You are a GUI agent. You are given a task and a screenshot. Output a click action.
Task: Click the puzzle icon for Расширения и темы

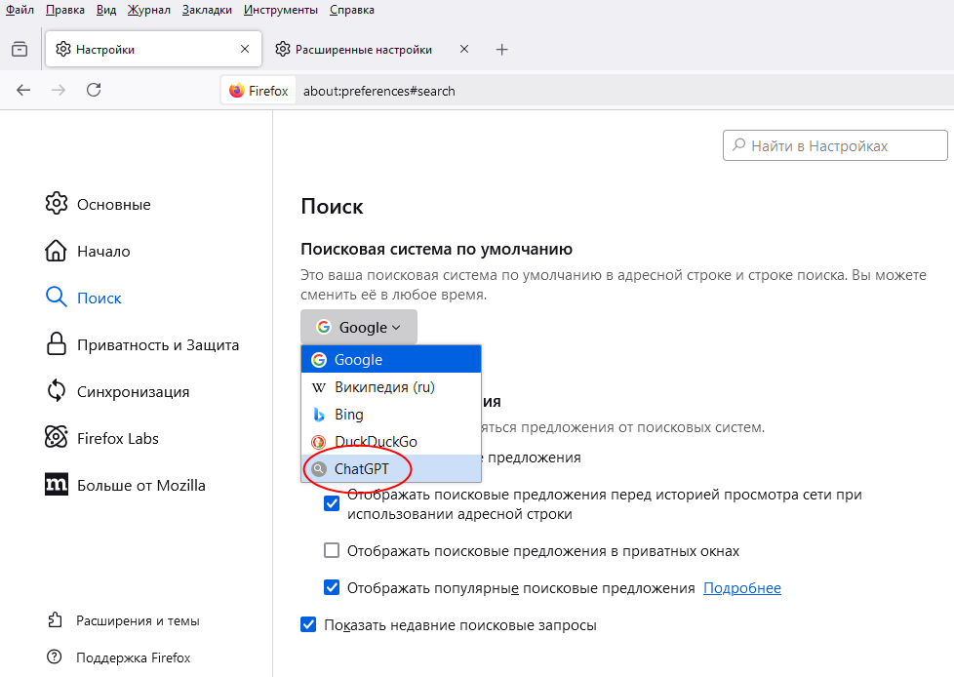[55, 620]
